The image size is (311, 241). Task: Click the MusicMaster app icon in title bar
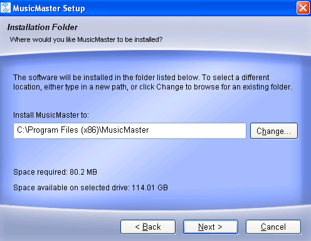tap(6, 8)
